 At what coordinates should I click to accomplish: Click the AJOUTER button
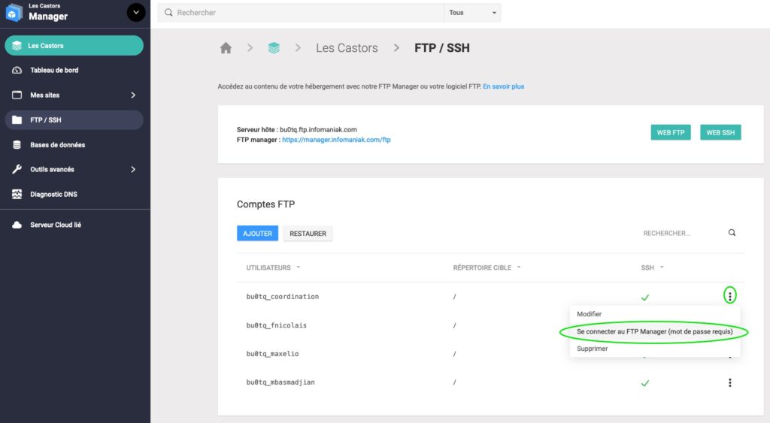point(257,234)
